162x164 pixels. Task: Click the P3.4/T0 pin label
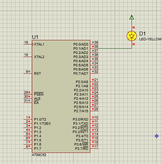(82, 136)
